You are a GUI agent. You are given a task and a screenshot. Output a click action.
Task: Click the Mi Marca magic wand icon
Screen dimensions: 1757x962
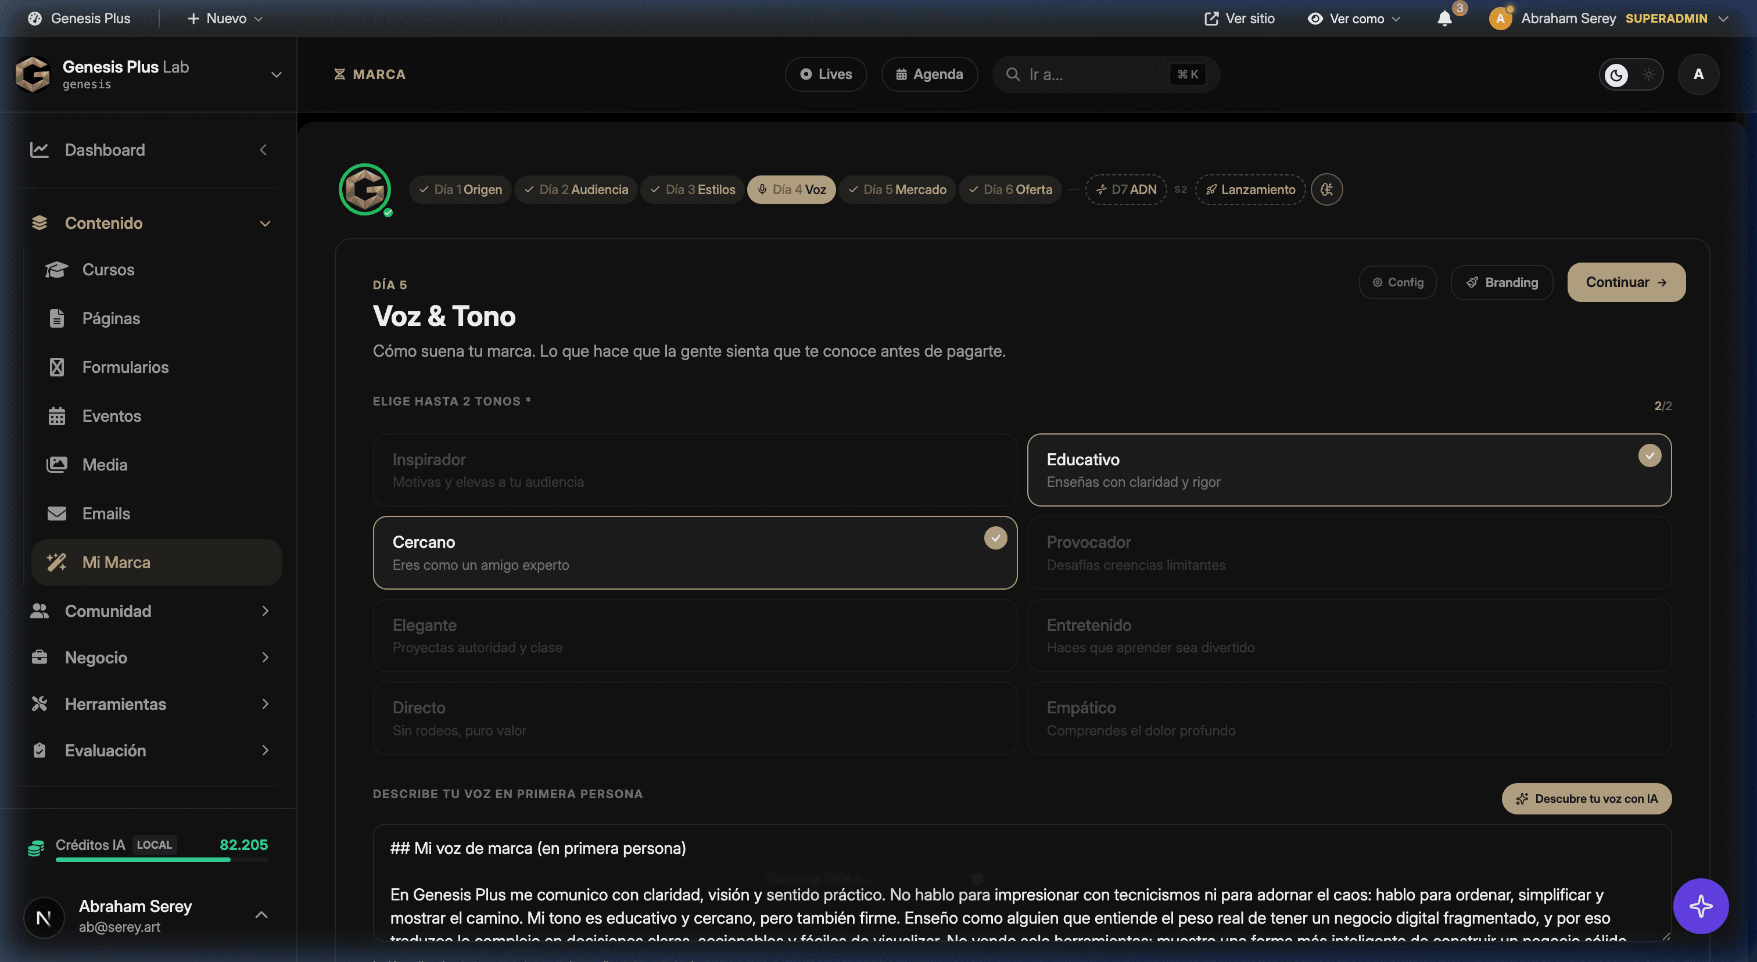point(56,562)
